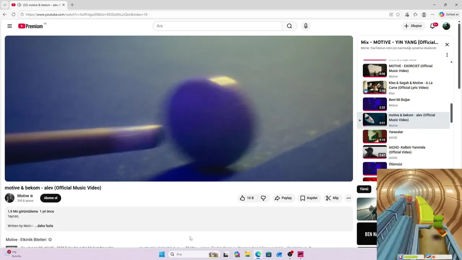
Task: Open Microsoft Store from taskbar
Action: point(269,254)
